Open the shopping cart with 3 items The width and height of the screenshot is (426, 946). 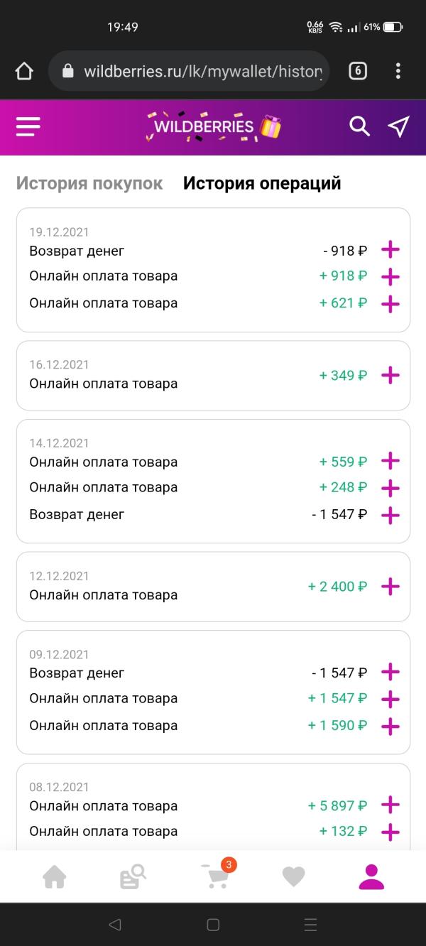pos(215,876)
